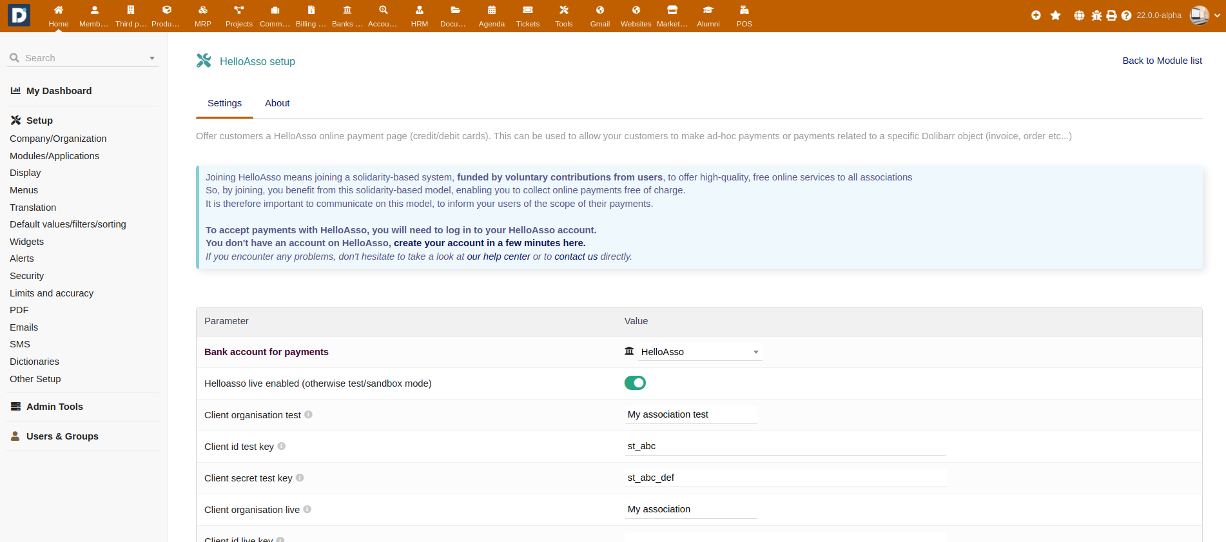The height and width of the screenshot is (542, 1226).
Task: Click the 'contact us' link
Action: (x=576, y=256)
